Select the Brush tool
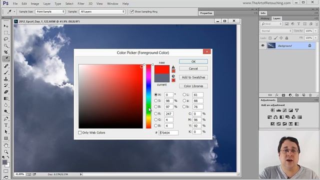This screenshot has width=320, height=180. [x=6, y=72]
